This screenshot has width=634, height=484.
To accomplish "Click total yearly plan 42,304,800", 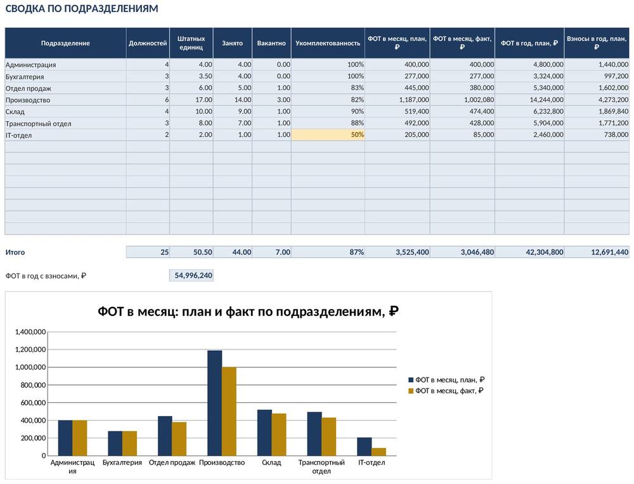I will point(529,252).
